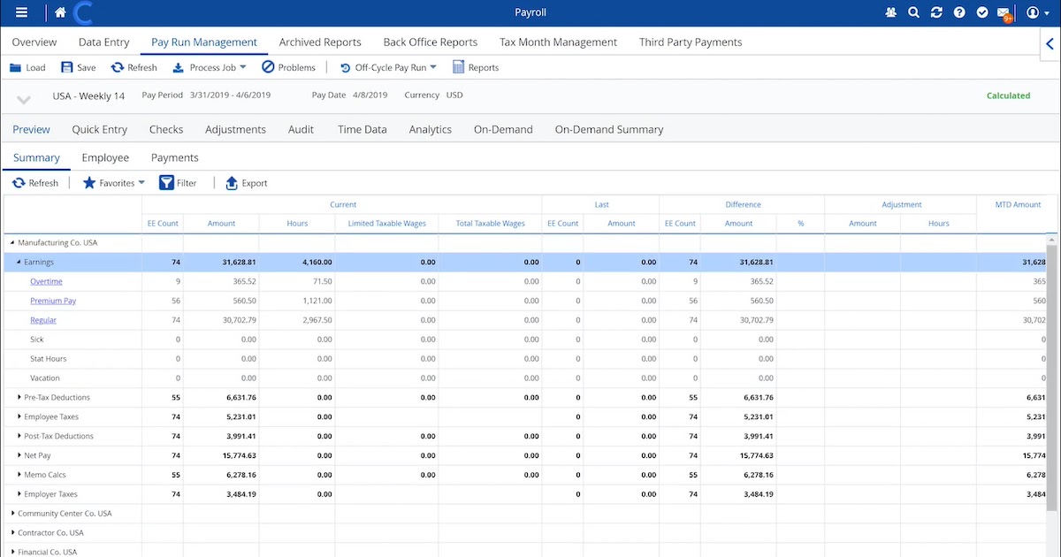The image size is (1061, 557).
Task: Click Refresh in the top toolbar
Action: click(x=134, y=67)
